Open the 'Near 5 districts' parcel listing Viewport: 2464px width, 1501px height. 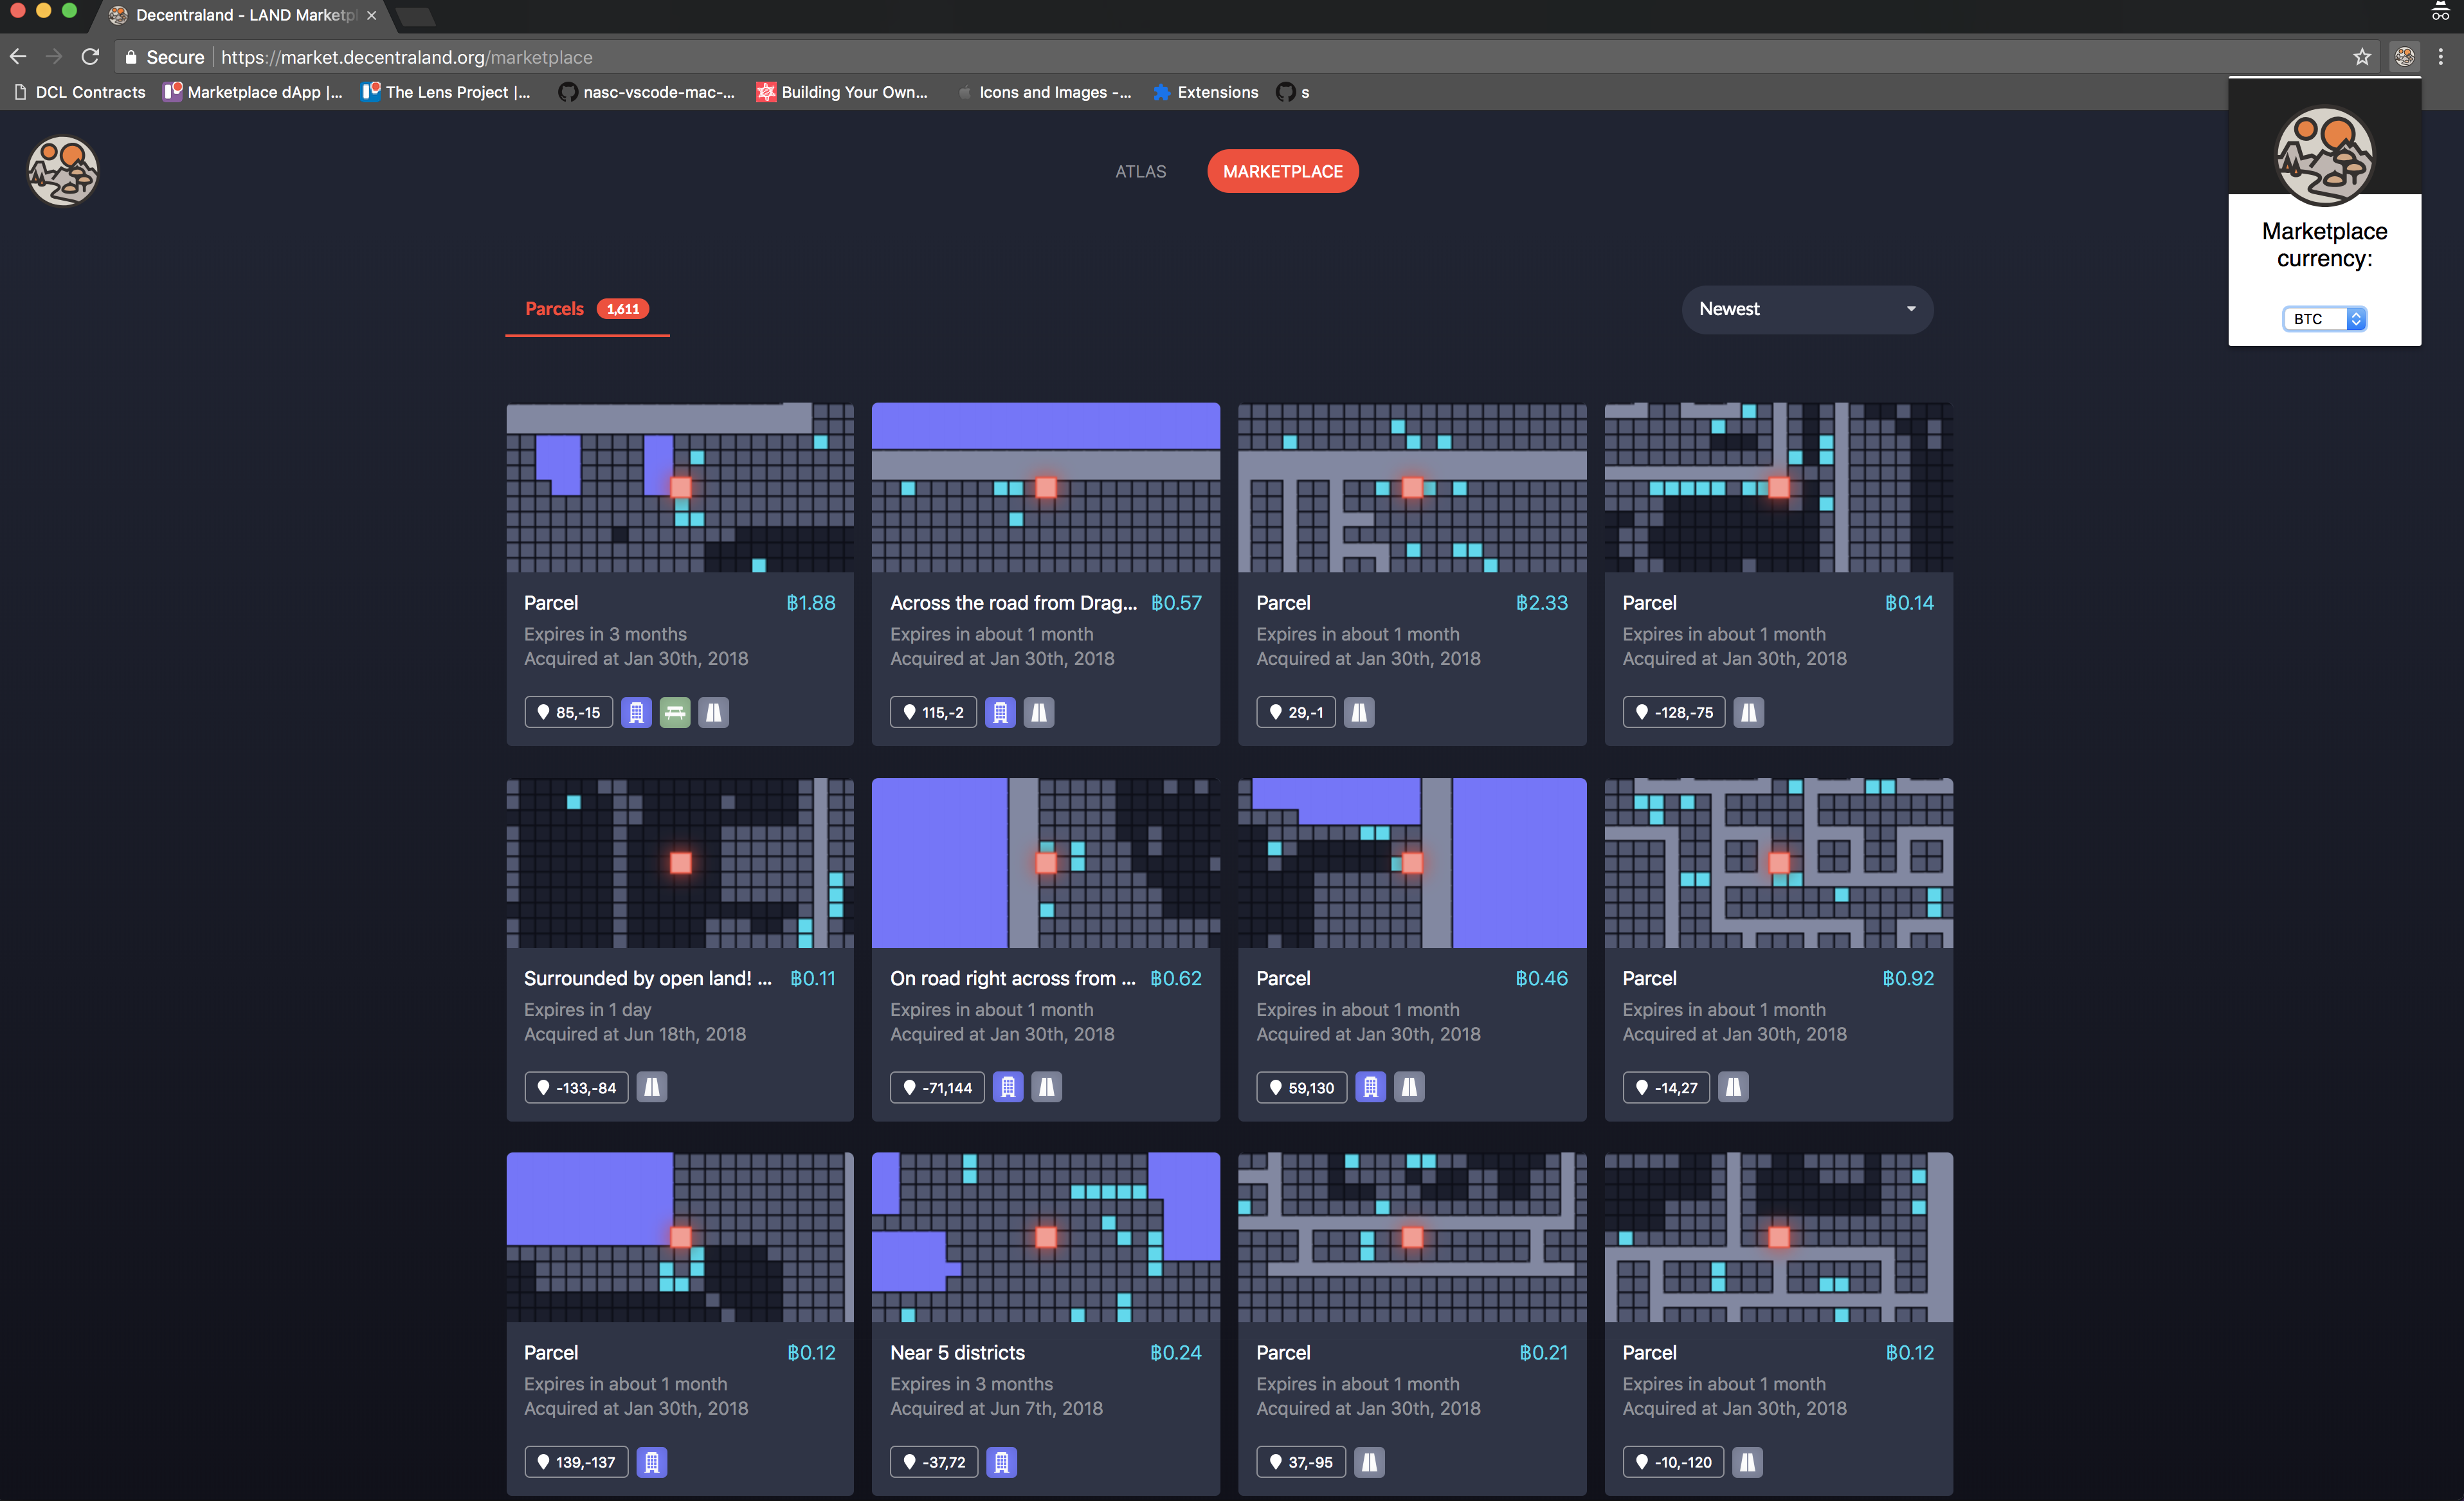(x=957, y=1352)
